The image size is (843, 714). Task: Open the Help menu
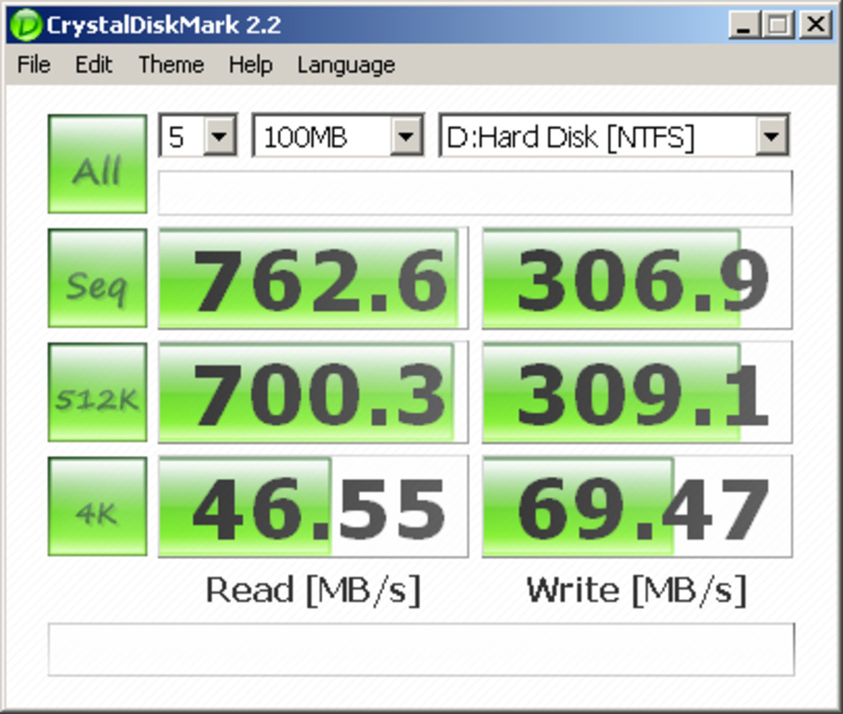(250, 65)
